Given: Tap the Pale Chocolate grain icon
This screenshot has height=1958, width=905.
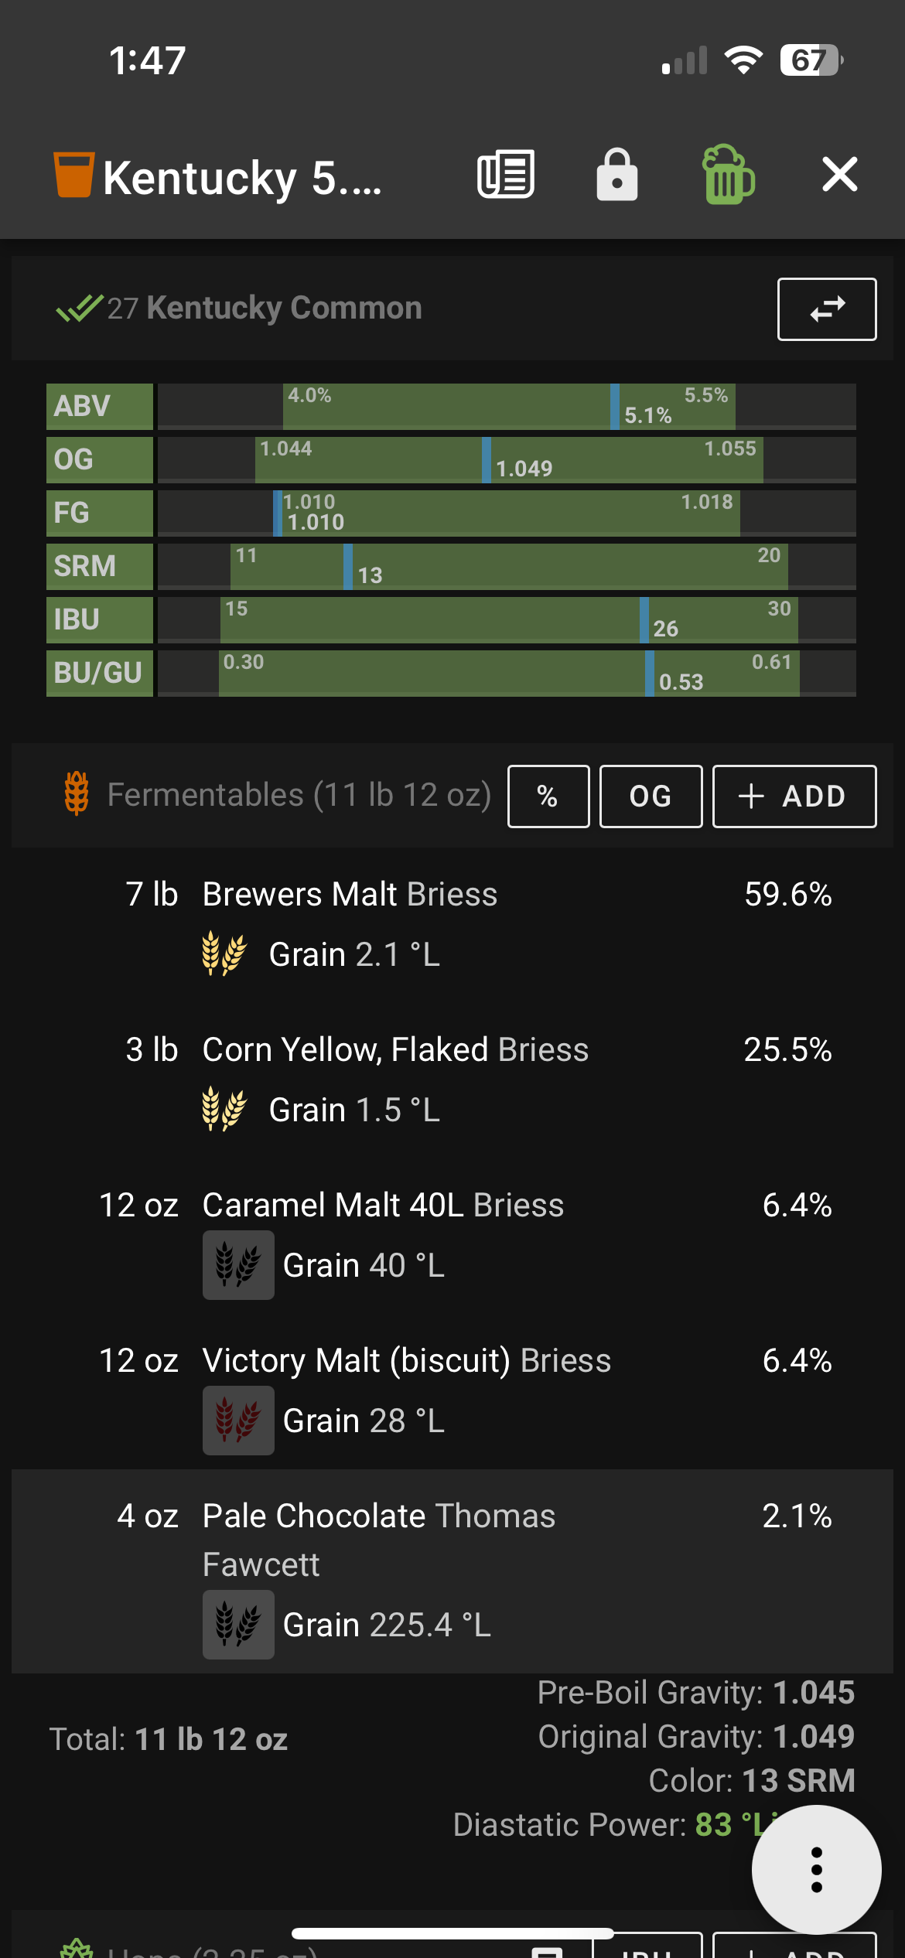Looking at the screenshot, I should pos(238,1625).
